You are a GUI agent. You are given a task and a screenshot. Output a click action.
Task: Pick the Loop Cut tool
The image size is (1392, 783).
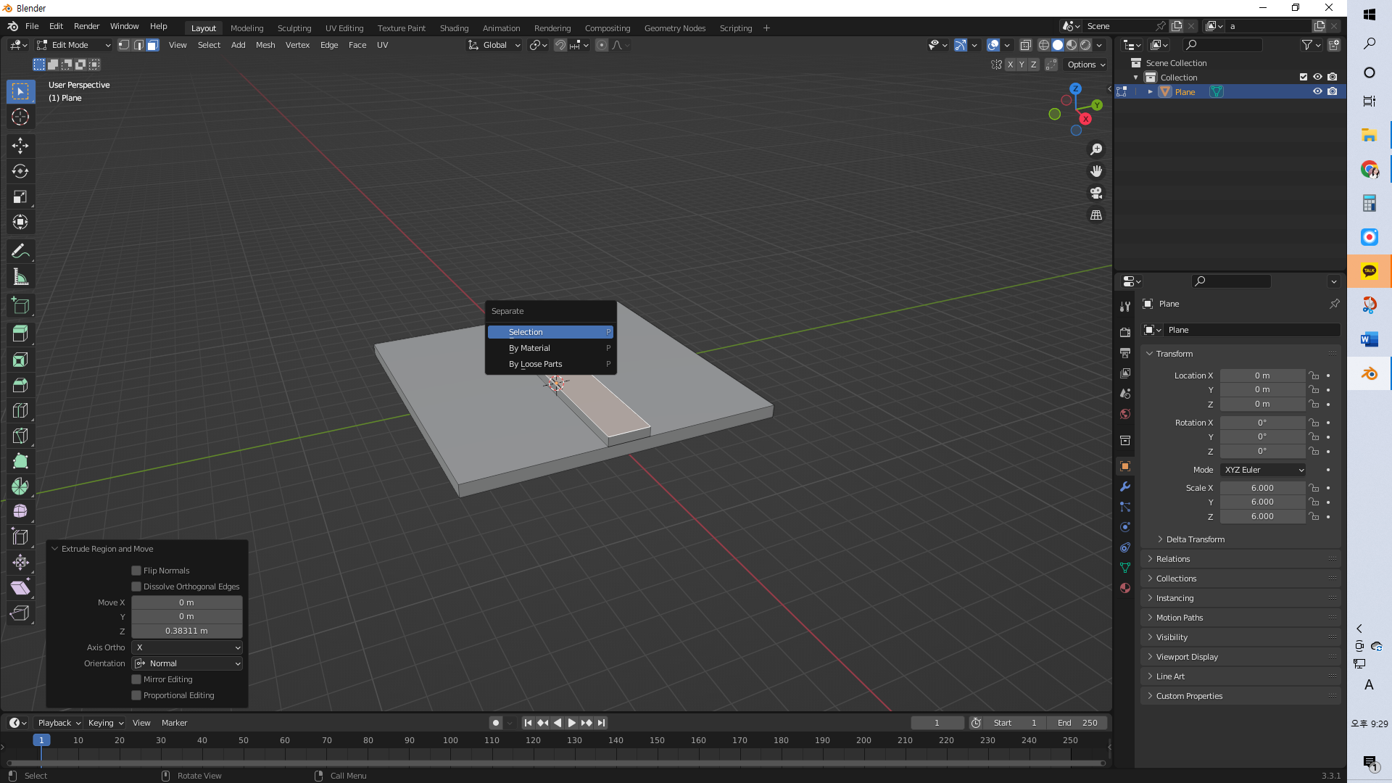coord(20,410)
